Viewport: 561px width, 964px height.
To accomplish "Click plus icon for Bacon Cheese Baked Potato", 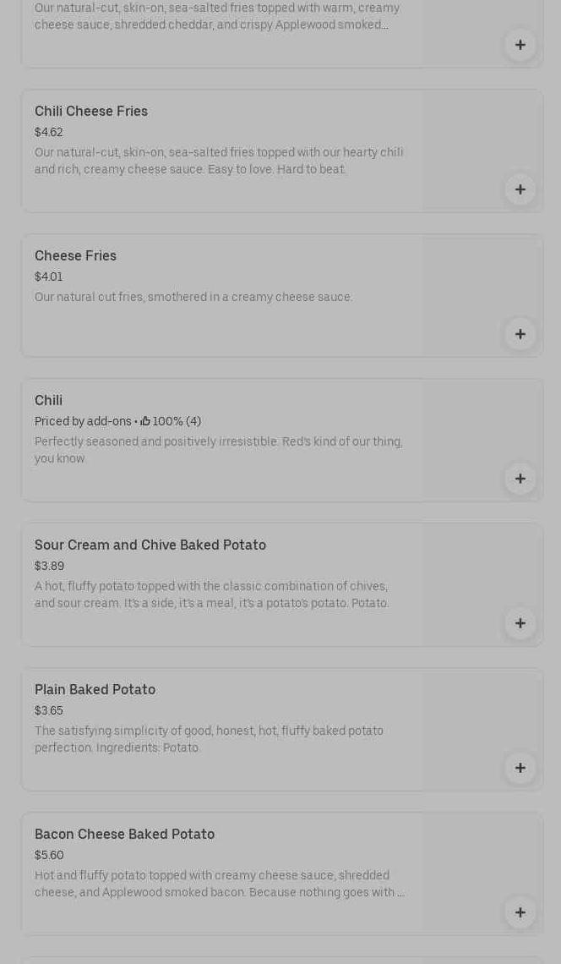I will (x=520, y=912).
